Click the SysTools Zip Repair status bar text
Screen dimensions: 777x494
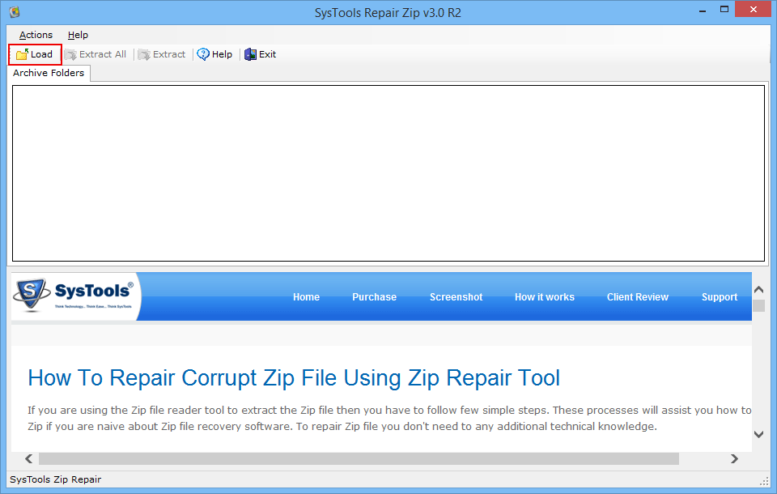[x=56, y=479]
